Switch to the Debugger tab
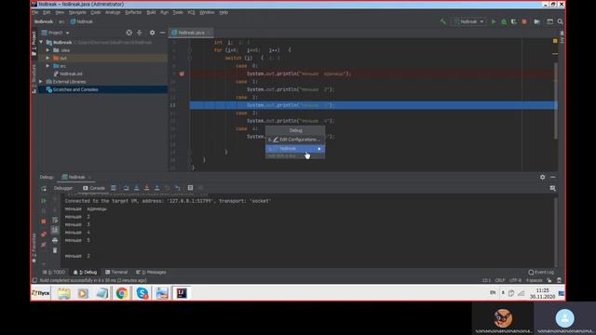The height and width of the screenshot is (335, 596). pos(63,188)
